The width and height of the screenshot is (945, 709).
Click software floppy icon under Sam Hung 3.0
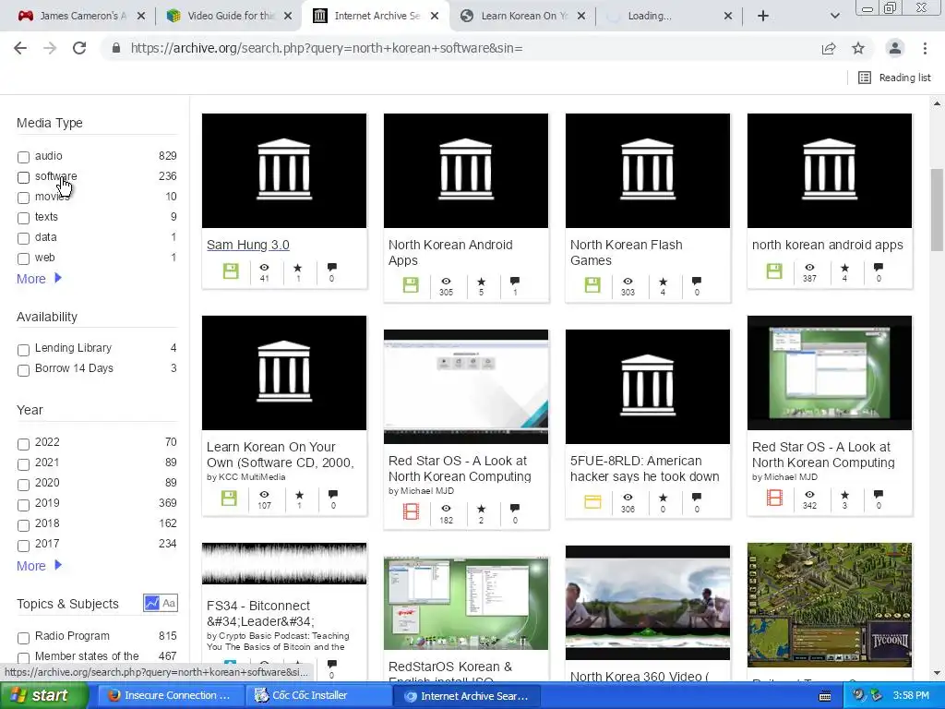point(230,271)
